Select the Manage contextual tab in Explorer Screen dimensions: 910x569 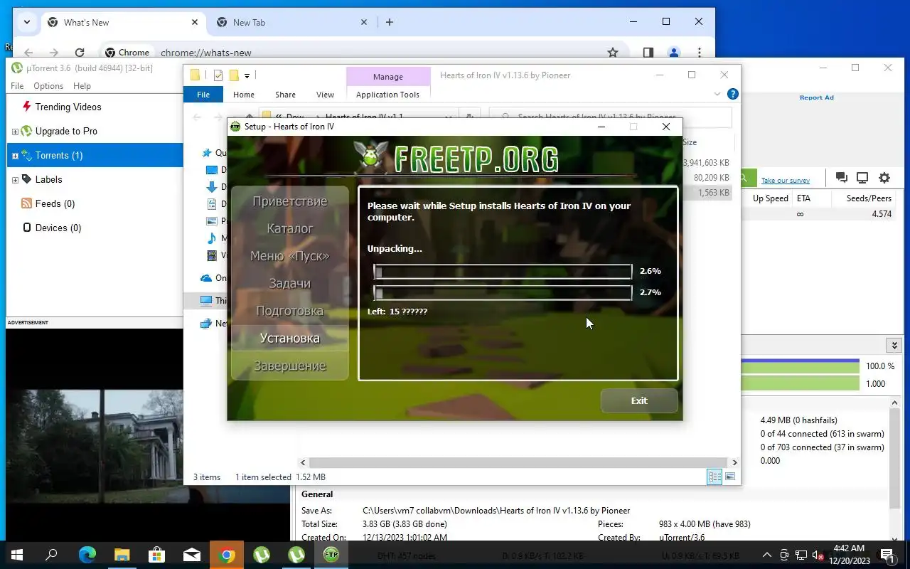(x=387, y=77)
